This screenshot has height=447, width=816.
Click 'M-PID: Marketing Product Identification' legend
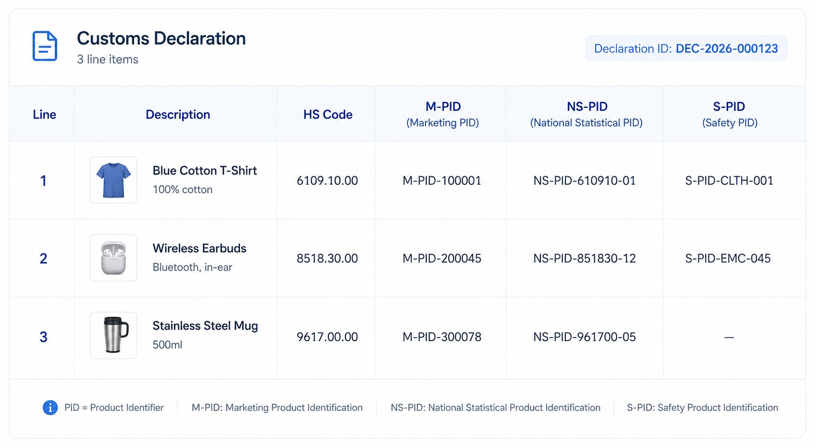pos(277,408)
